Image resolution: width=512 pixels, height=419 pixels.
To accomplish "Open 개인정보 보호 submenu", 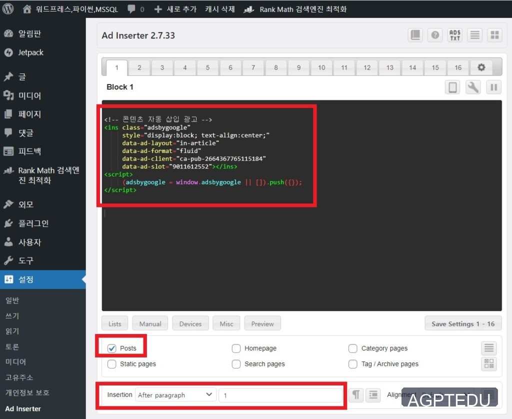I will [27, 392].
